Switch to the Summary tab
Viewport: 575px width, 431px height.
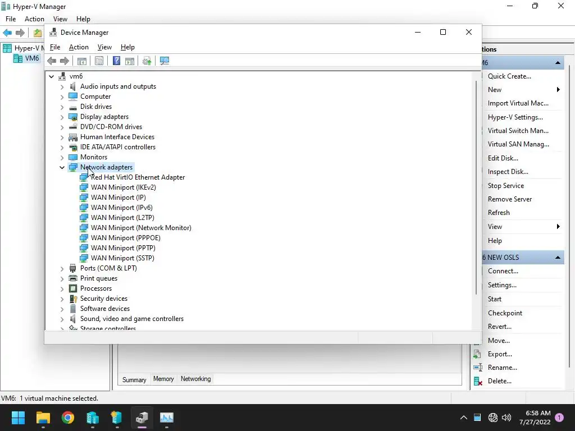(x=134, y=380)
